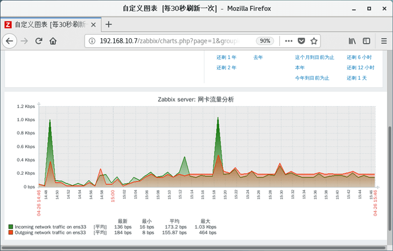The image size is (393, 251).
Task: Click the 1.2 Kbps y-axis label
Action: [26, 106]
